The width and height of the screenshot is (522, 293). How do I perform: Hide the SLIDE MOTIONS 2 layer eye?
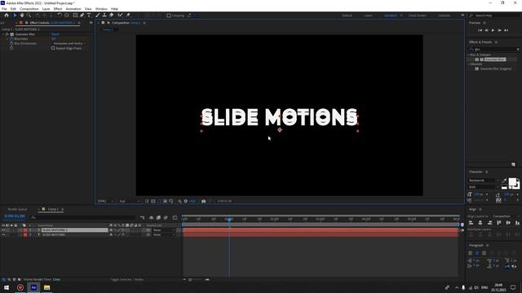tap(3, 230)
